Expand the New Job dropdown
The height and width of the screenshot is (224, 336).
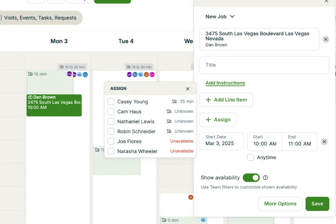220,16
